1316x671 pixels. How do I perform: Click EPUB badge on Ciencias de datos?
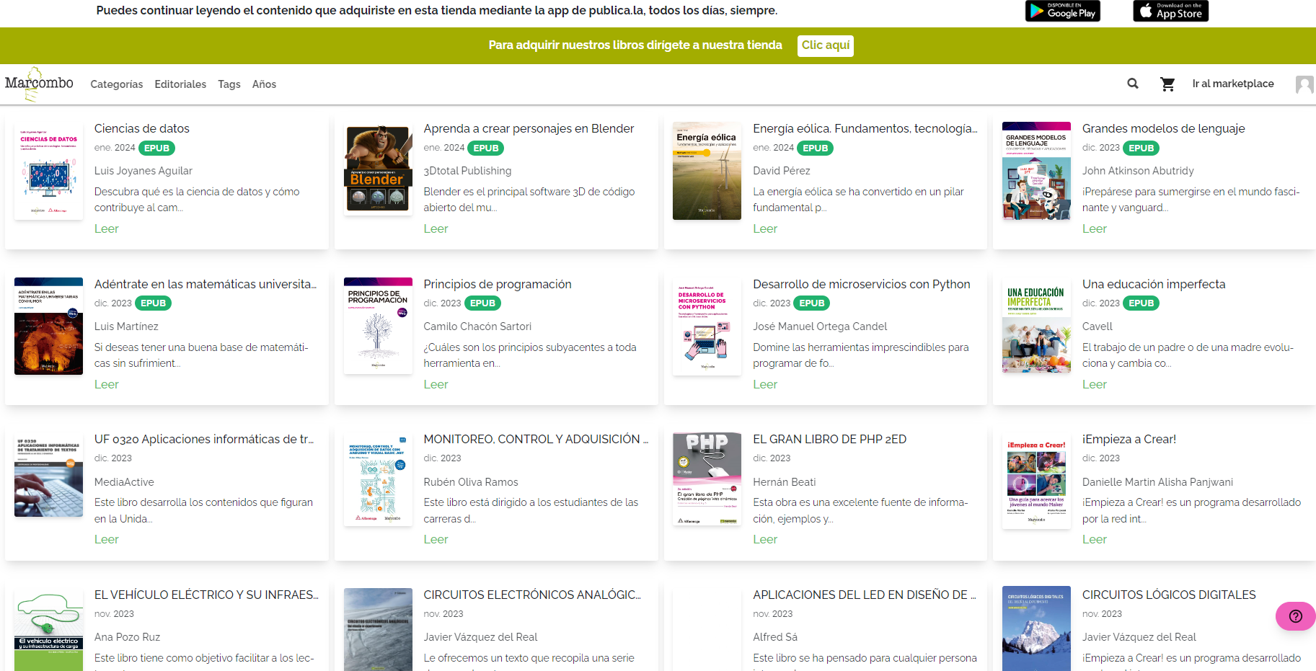(x=156, y=148)
